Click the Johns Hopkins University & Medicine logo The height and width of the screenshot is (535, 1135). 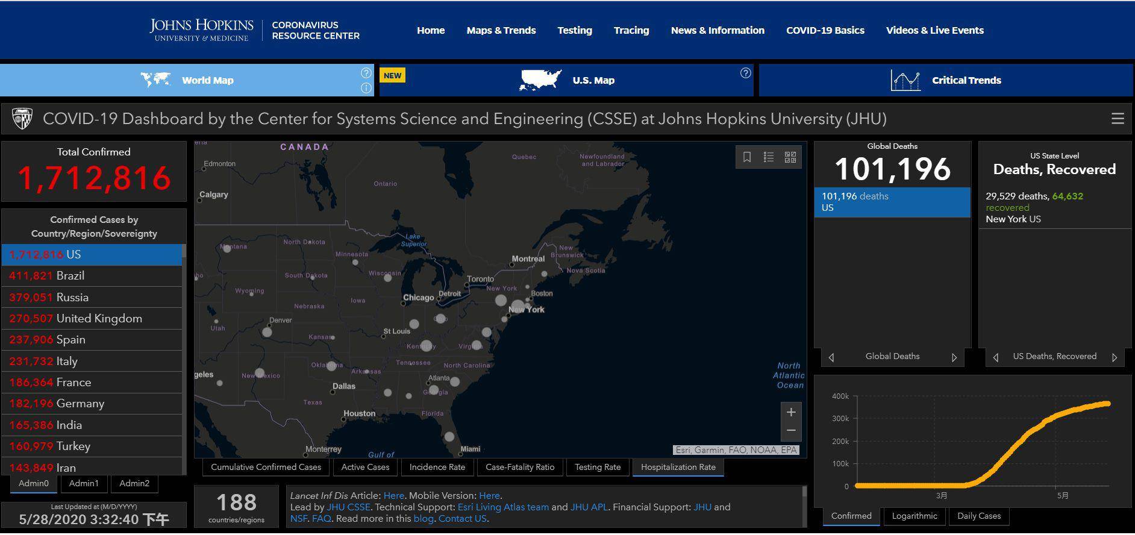click(201, 30)
